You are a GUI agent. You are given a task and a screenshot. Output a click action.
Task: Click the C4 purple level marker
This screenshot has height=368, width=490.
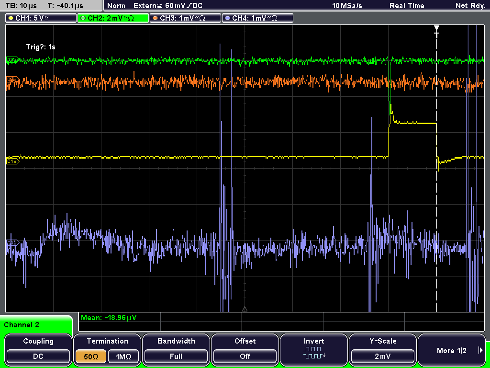tap(12, 243)
